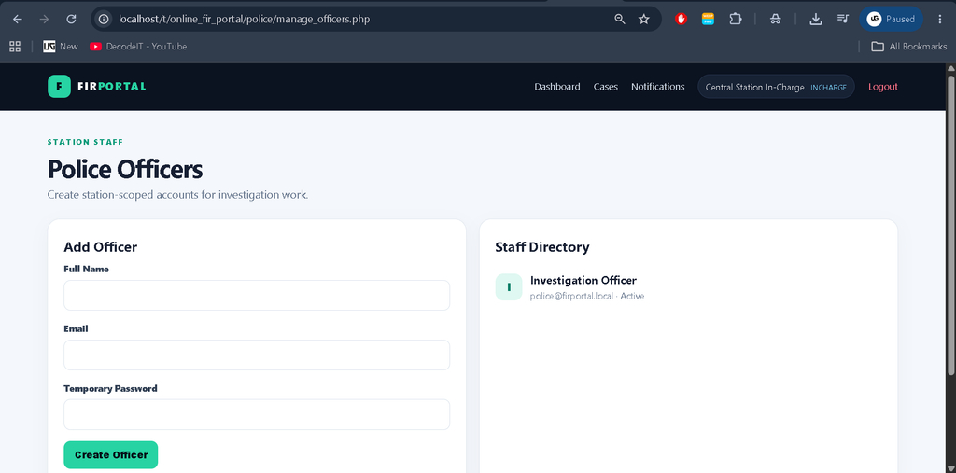Open the zoom magnifier in address bar

pyautogui.click(x=620, y=19)
